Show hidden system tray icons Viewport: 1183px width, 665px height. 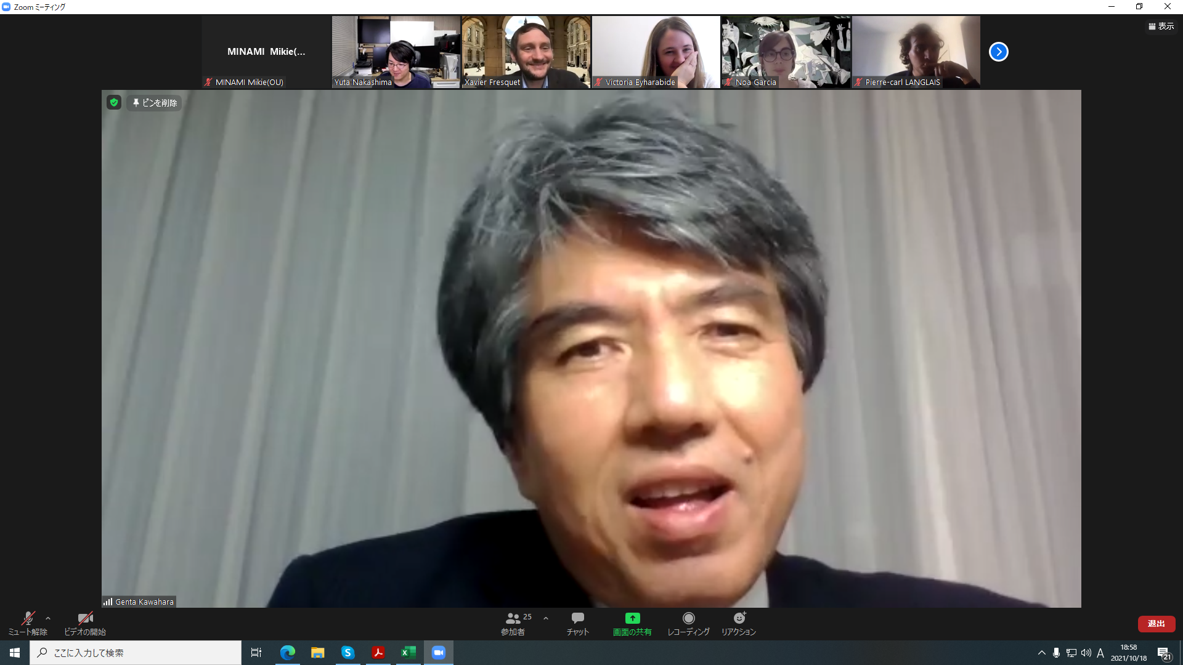(x=1041, y=653)
